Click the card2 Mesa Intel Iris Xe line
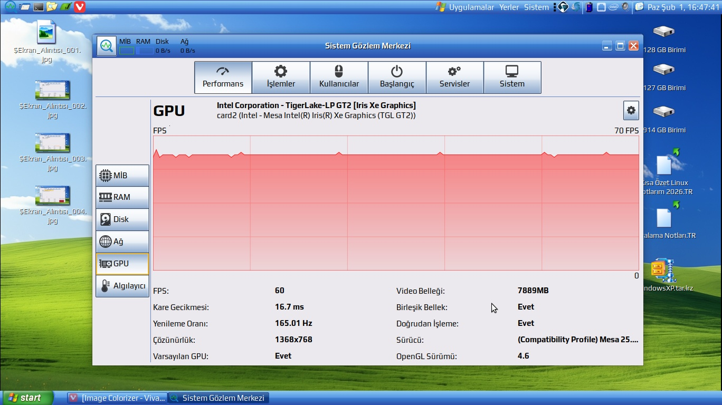Image resolution: width=722 pixels, height=405 pixels. (316, 115)
